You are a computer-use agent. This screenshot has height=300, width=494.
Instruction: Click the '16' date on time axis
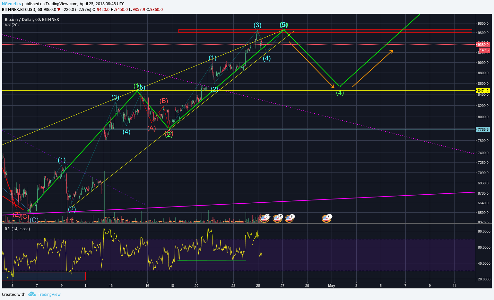[147, 286]
